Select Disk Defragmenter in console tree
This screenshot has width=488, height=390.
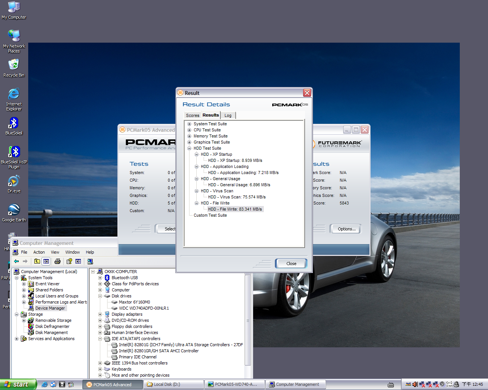52,326
